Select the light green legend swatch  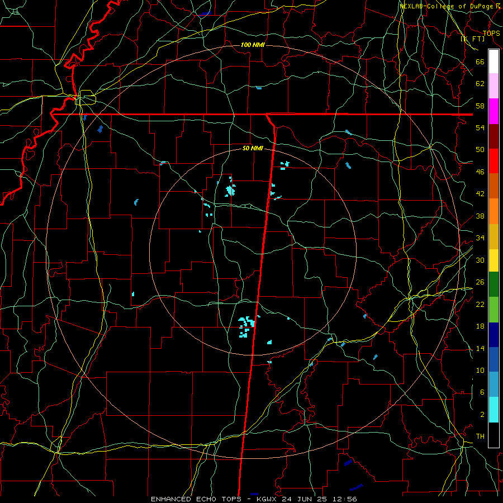coord(493,310)
